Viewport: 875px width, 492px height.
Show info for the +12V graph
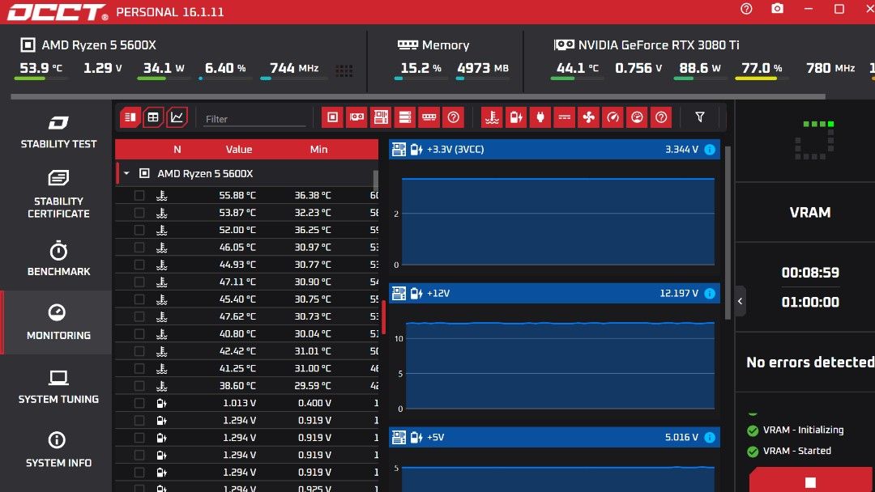tap(710, 294)
